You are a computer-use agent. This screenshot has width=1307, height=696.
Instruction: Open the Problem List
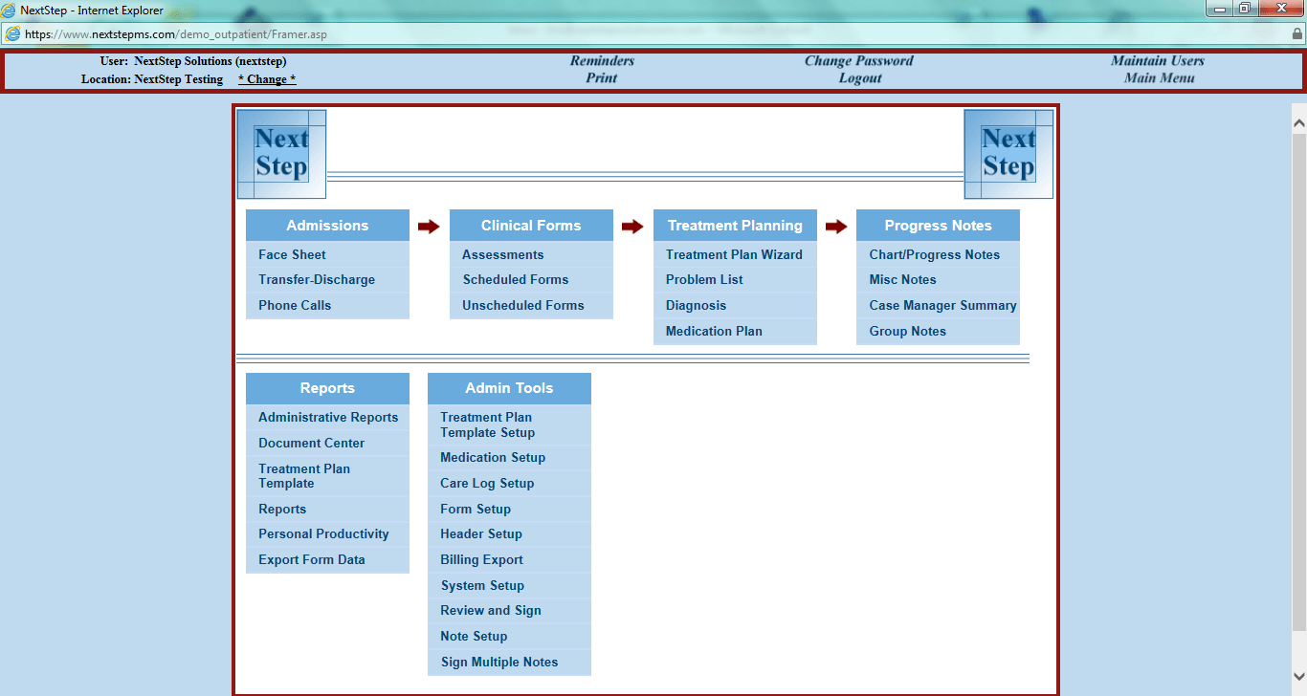point(703,279)
